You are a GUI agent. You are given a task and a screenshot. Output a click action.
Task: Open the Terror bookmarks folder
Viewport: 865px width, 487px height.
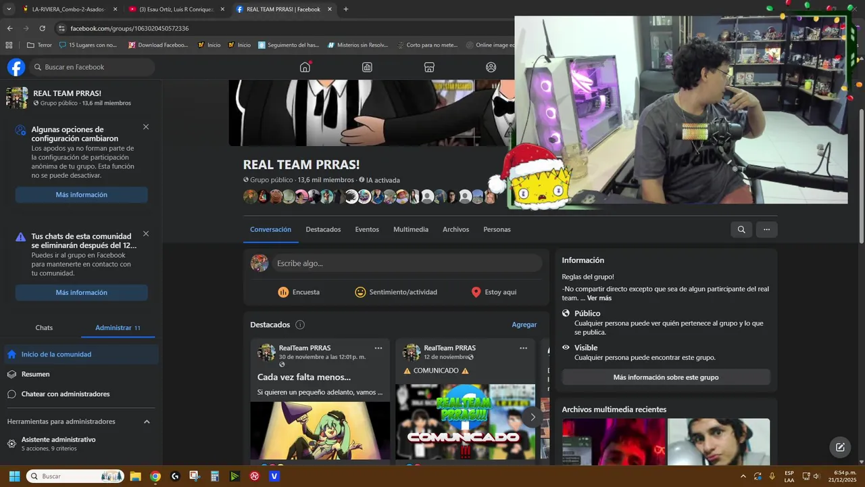point(39,45)
